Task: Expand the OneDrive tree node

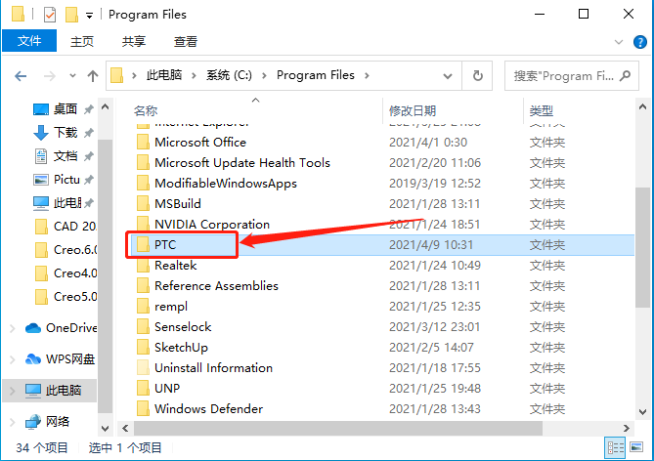Action: pyautogui.click(x=13, y=328)
